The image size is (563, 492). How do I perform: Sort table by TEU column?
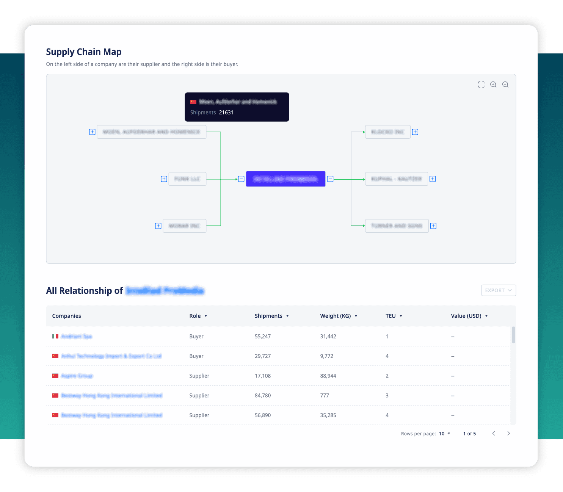coord(394,316)
